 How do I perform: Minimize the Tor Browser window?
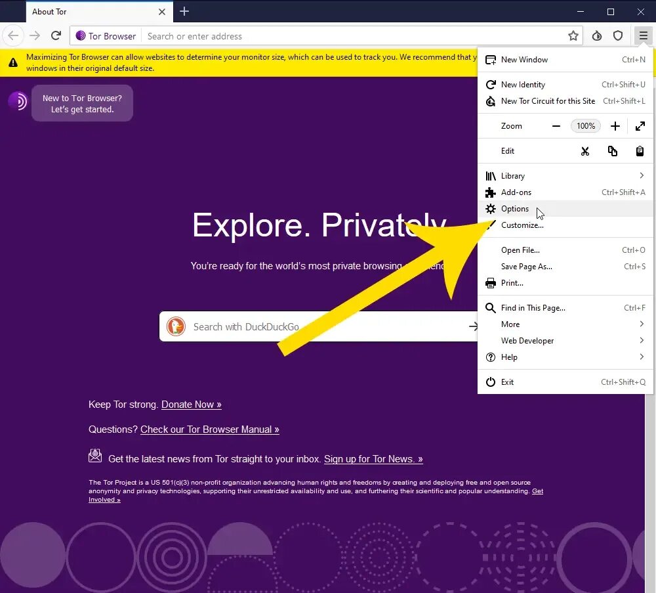point(581,11)
